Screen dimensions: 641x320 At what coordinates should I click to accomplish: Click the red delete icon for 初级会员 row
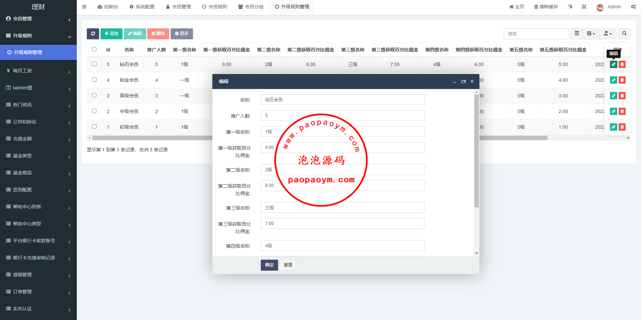pyautogui.click(x=622, y=127)
